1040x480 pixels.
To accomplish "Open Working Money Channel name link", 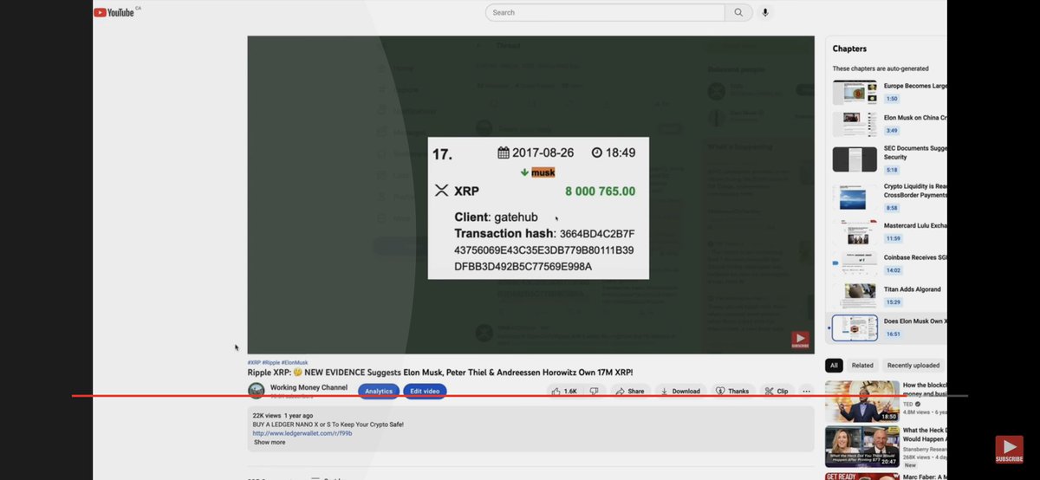I will 309,387.
